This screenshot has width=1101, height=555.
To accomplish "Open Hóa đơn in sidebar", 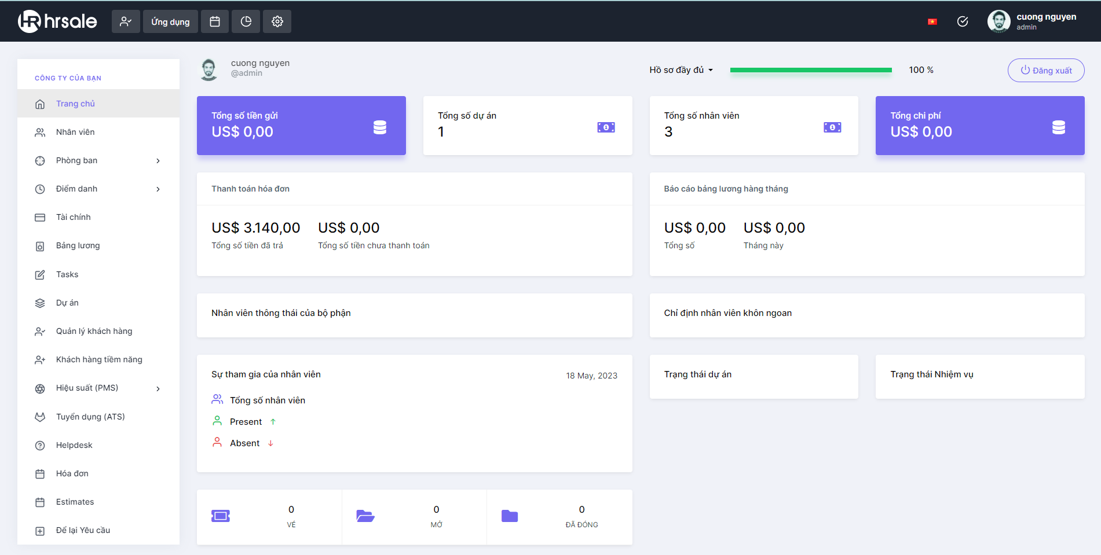I will pyautogui.click(x=98, y=473).
